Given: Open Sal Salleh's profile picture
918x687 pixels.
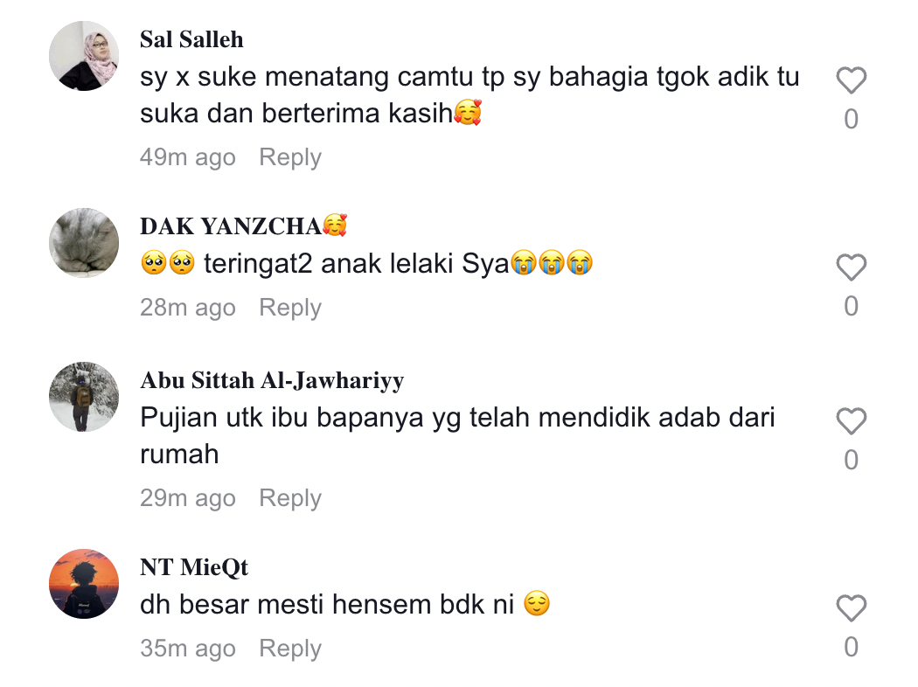Looking at the screenshot, I should tap(84, 56).
